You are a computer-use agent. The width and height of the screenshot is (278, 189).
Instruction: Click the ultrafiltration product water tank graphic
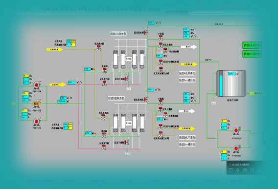coord(231,84)
